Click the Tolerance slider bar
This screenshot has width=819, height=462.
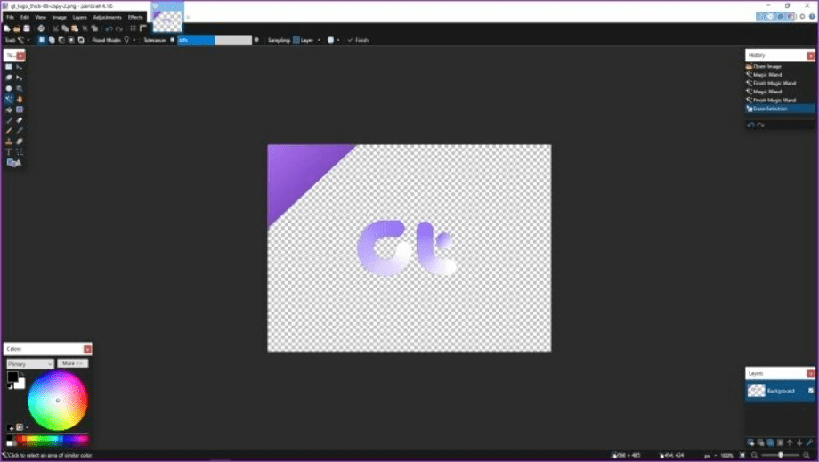215,40
